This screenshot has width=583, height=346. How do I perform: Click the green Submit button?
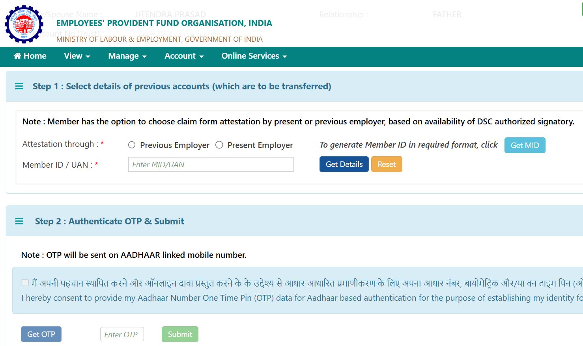click(x=180, y=334)
